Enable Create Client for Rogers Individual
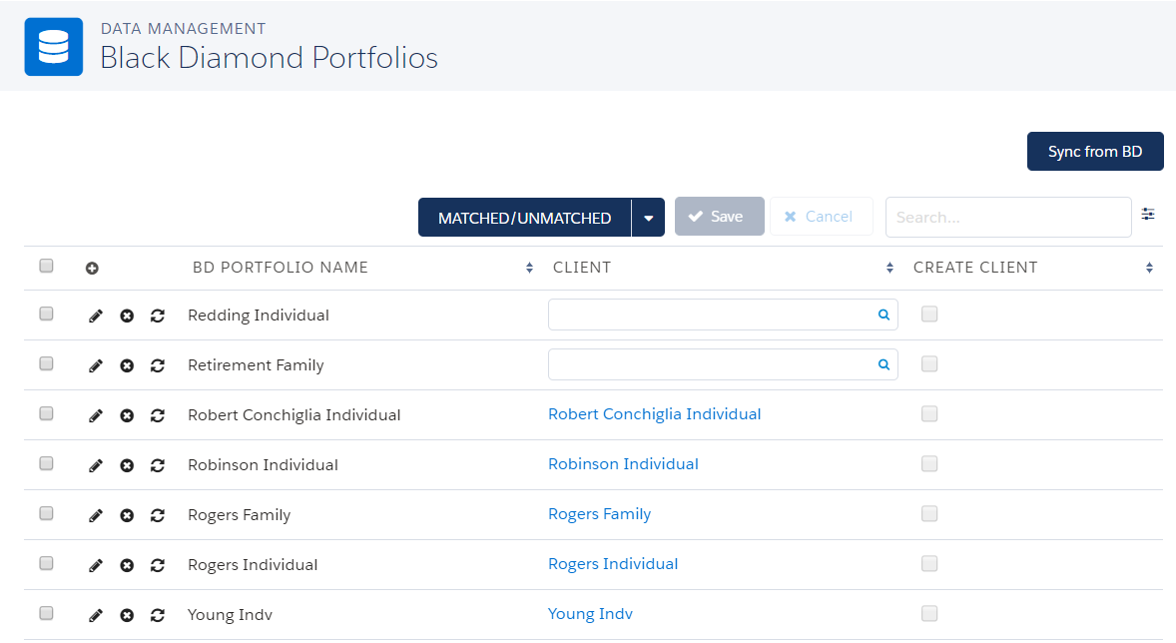This screenshot has height=643, width=1176. 929,563
